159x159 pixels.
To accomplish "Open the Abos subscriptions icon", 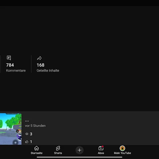I will (101, 148).
